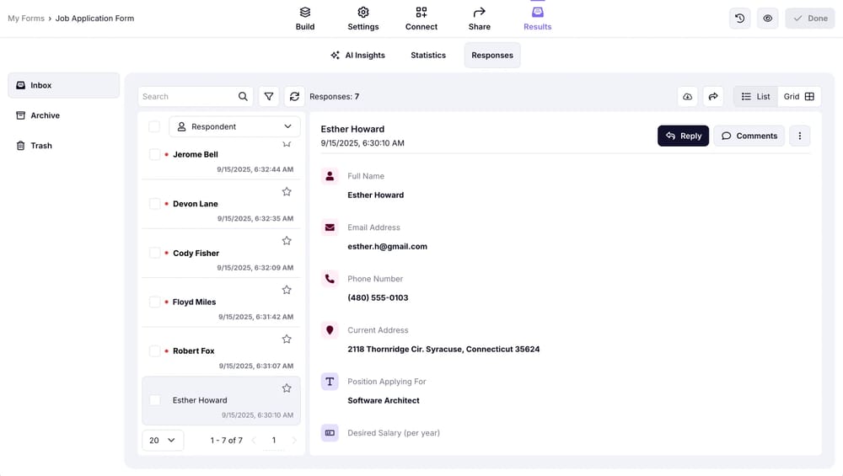Click the preview eye icon
Image resolution: width=843 pixels, height=476 pixels.
click(767, 19)
